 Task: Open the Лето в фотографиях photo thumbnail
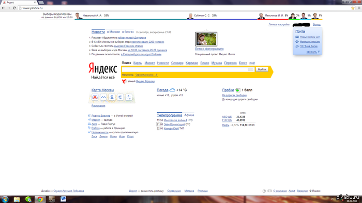[x=206, y=39]
